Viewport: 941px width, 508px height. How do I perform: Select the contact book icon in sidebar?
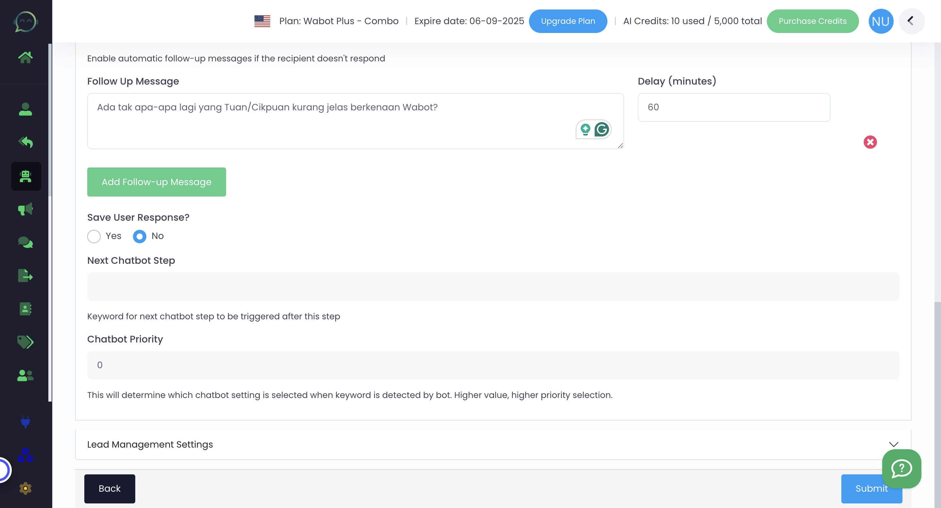(x=25, y=309)
